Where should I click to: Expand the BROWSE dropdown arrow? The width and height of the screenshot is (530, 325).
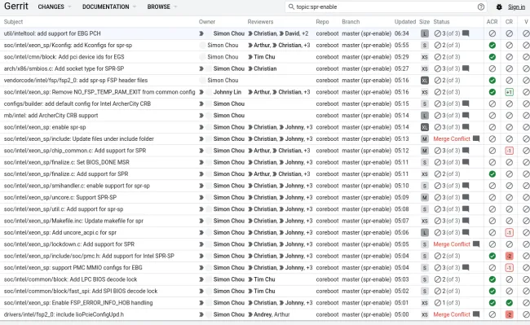[x=175, y=7]
